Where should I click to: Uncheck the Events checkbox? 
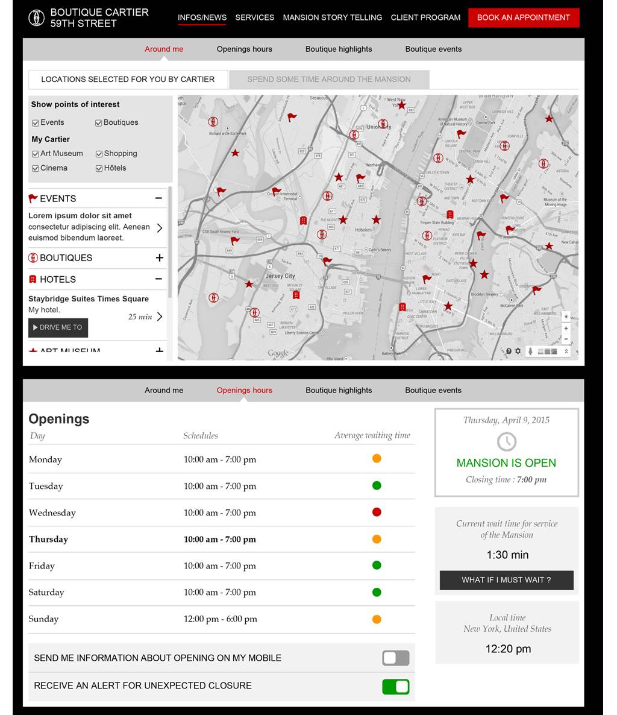(36, 123)
